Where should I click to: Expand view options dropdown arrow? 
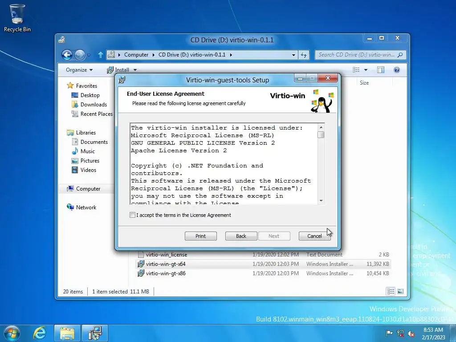pyautogui.click(x=366, y=70)
